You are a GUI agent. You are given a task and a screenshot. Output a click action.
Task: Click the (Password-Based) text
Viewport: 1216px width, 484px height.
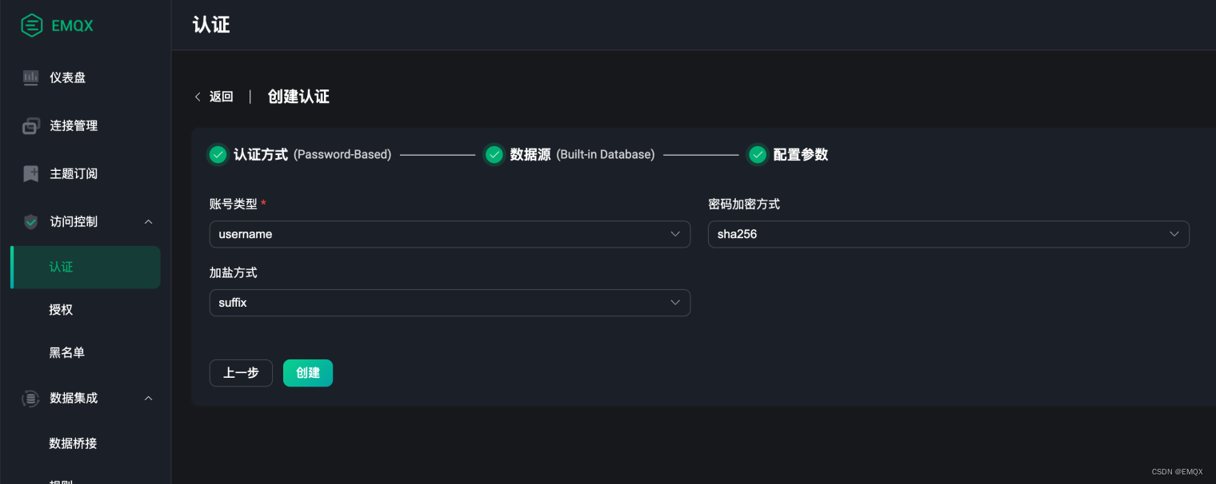click(342, 154)
